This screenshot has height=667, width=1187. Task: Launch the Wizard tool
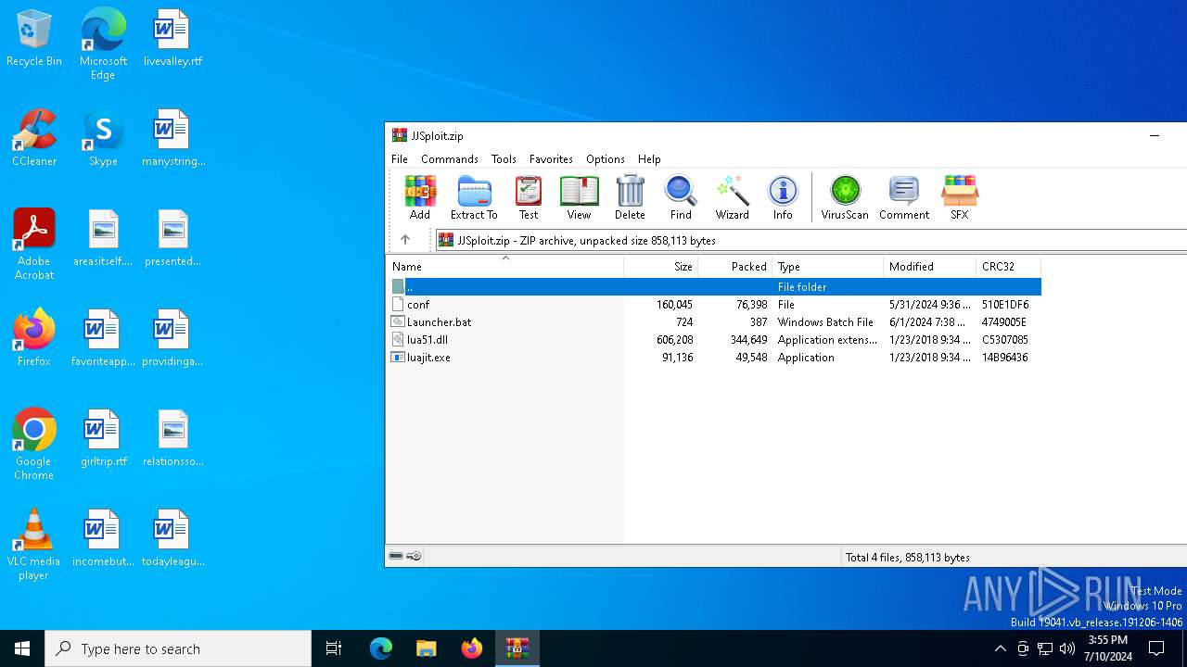tap(732, 198)
